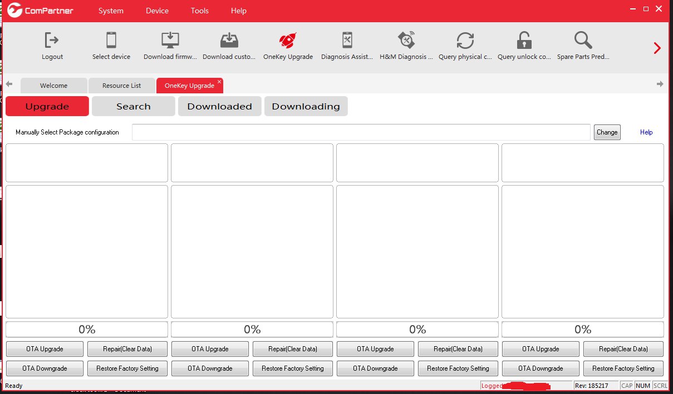
Task: Click the Change package configuration button
Action: [607, 132]
